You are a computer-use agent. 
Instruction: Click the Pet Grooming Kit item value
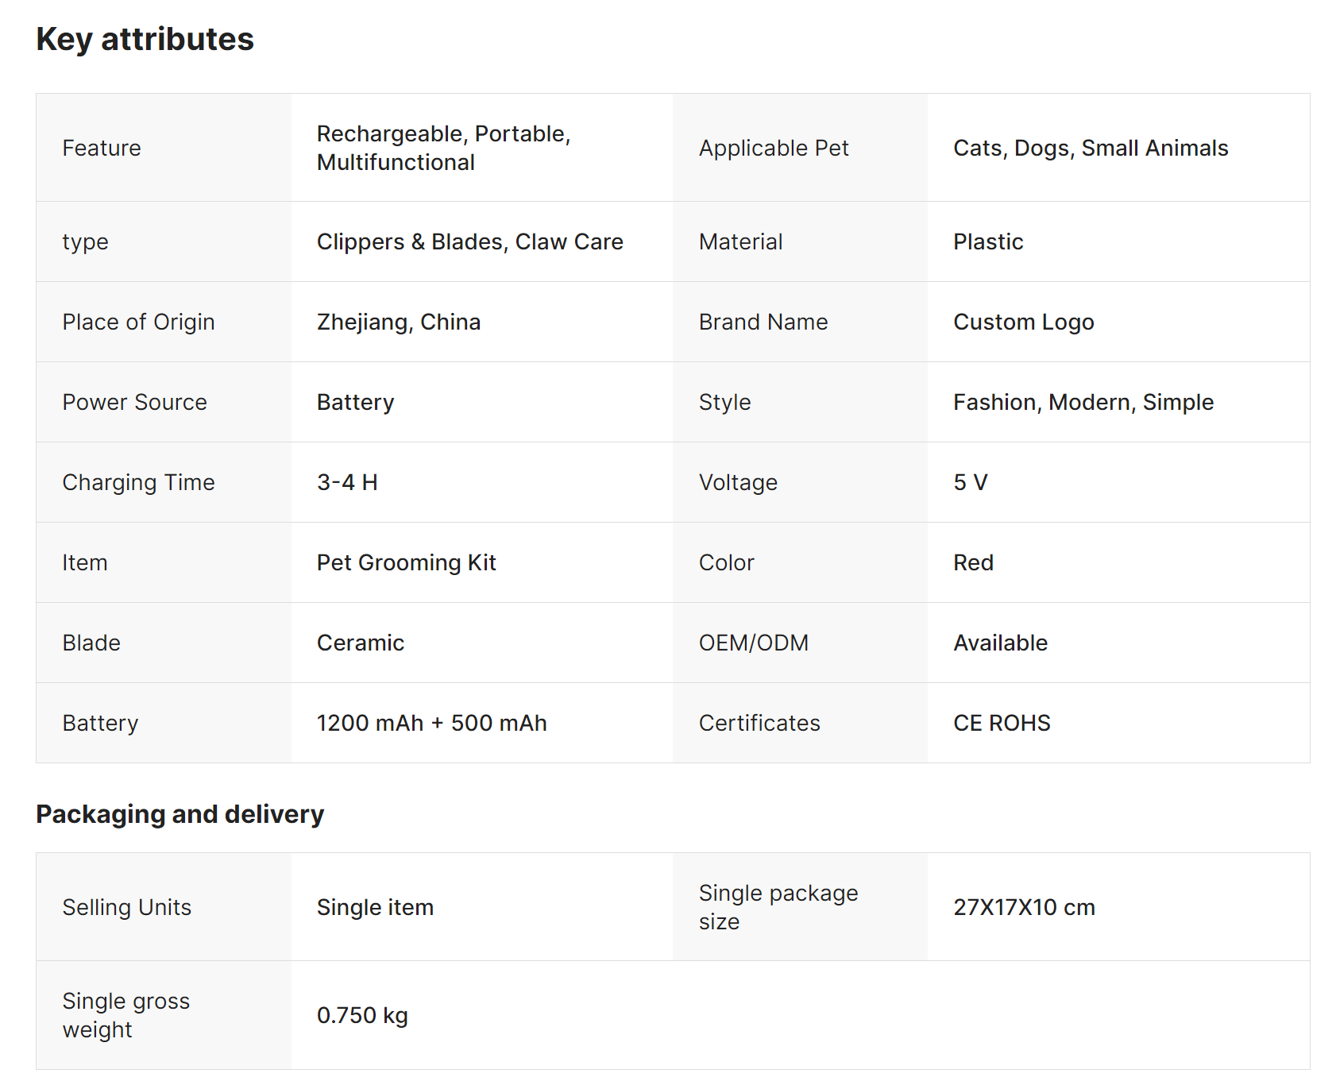point(406,562)
